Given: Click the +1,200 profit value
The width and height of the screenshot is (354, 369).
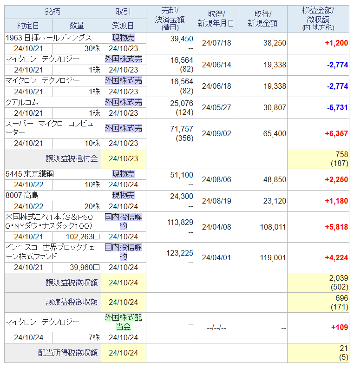Looking at the screenshot, I should 336,43.
